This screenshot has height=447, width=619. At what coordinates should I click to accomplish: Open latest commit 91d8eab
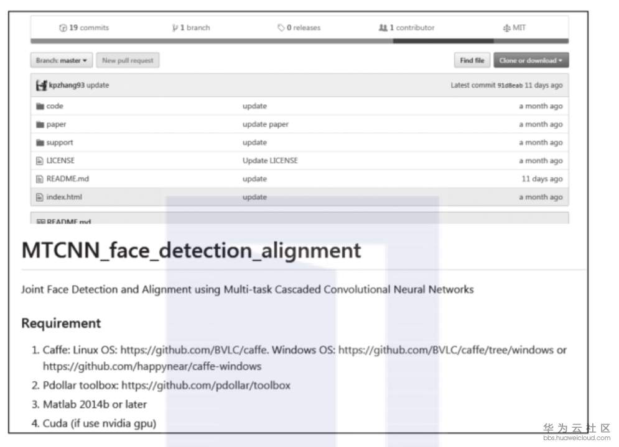pos(510,86)
